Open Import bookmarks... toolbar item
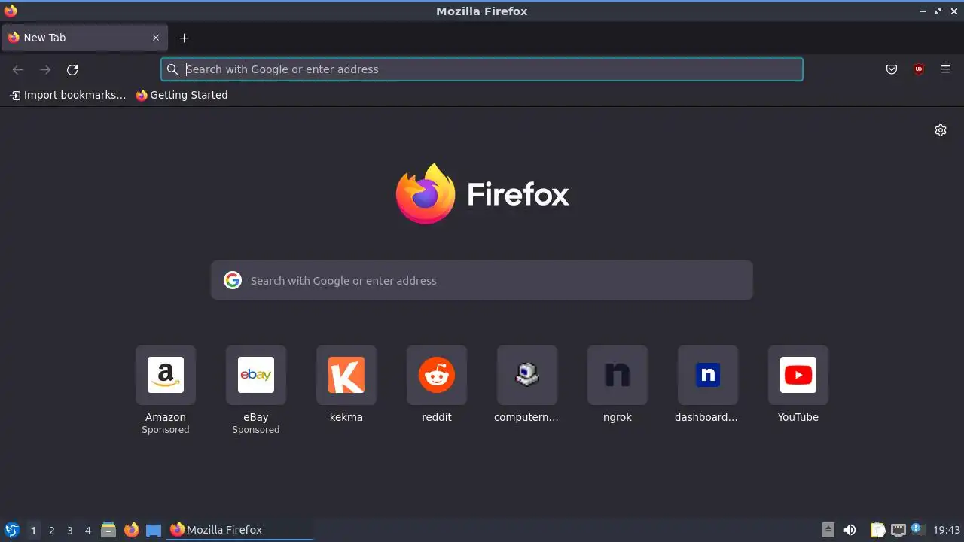964x542 pixels. pyautogui.click(x=68, y=95)
